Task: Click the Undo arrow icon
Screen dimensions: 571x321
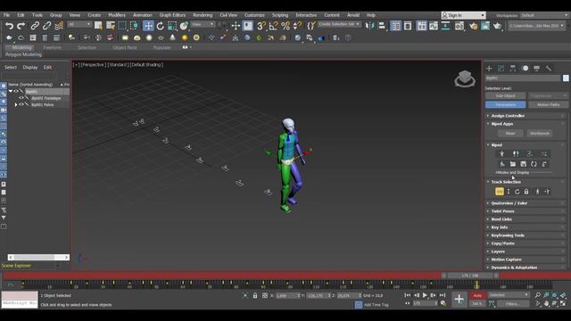Action: coord(9,26)
